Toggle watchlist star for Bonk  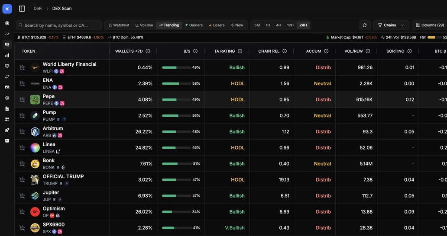point(22,164)
